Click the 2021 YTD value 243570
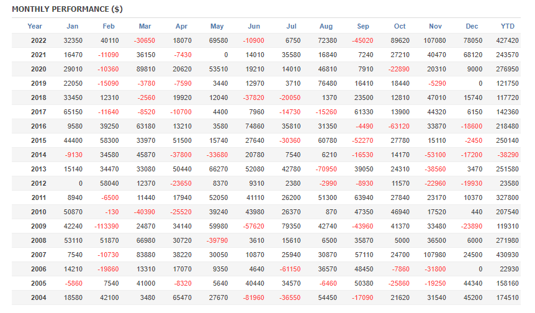Image resolution: width=535 pixels, height=313 pixels. [x=507, y=55]
